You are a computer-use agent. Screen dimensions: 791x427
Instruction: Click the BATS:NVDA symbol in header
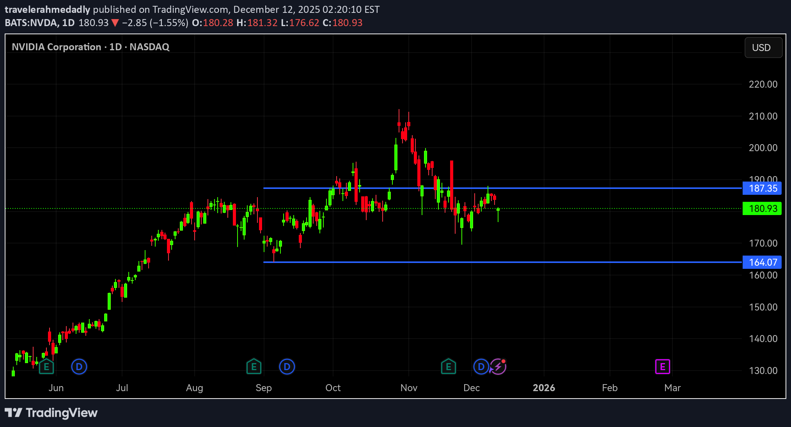31,23
